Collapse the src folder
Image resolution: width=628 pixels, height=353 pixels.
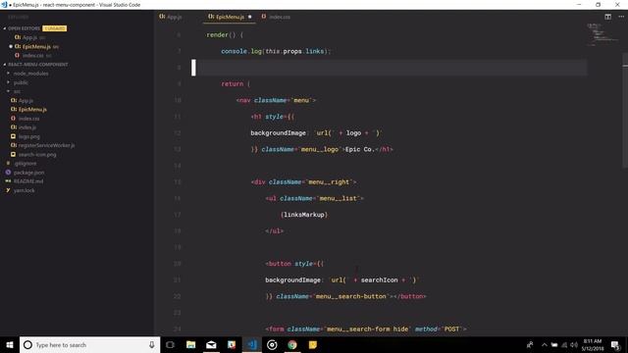point(17,91)
